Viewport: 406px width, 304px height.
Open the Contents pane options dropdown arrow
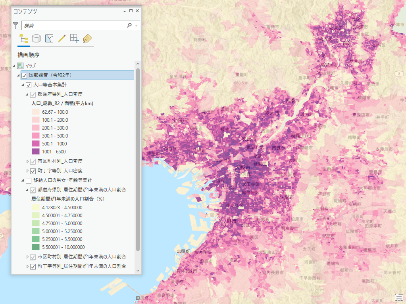(125, 11)
